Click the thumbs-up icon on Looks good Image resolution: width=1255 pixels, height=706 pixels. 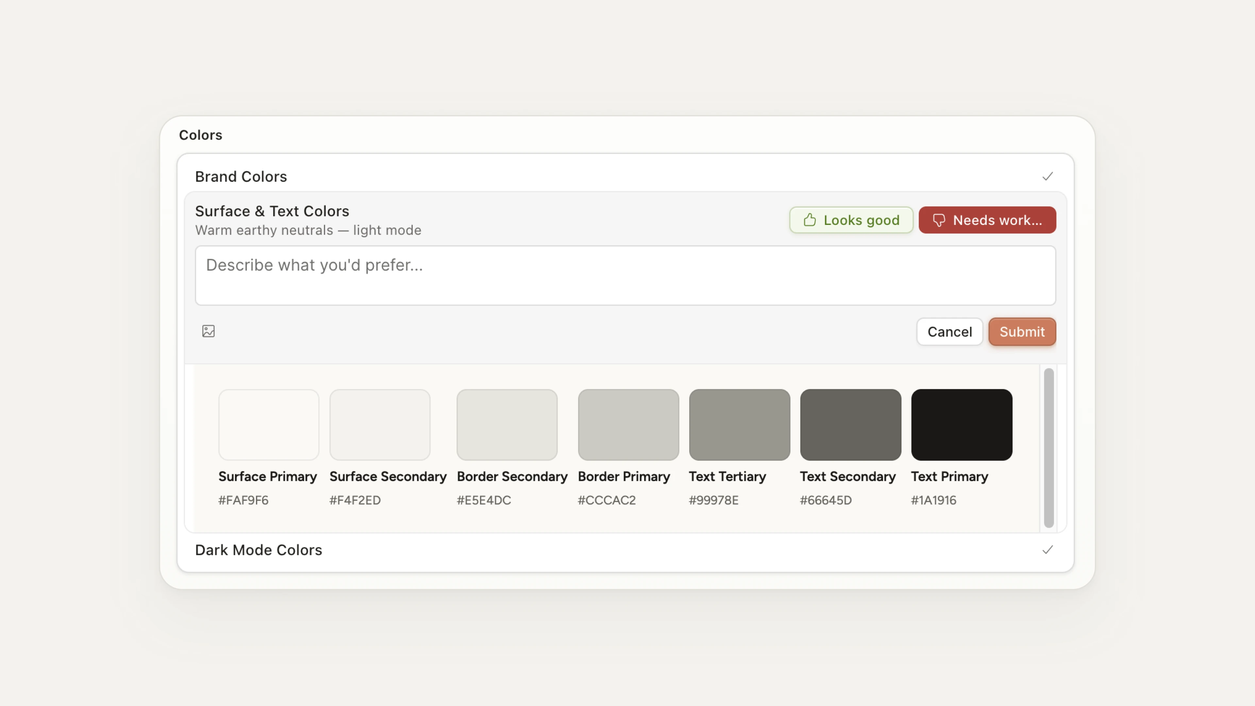click(x=810, y=220)
